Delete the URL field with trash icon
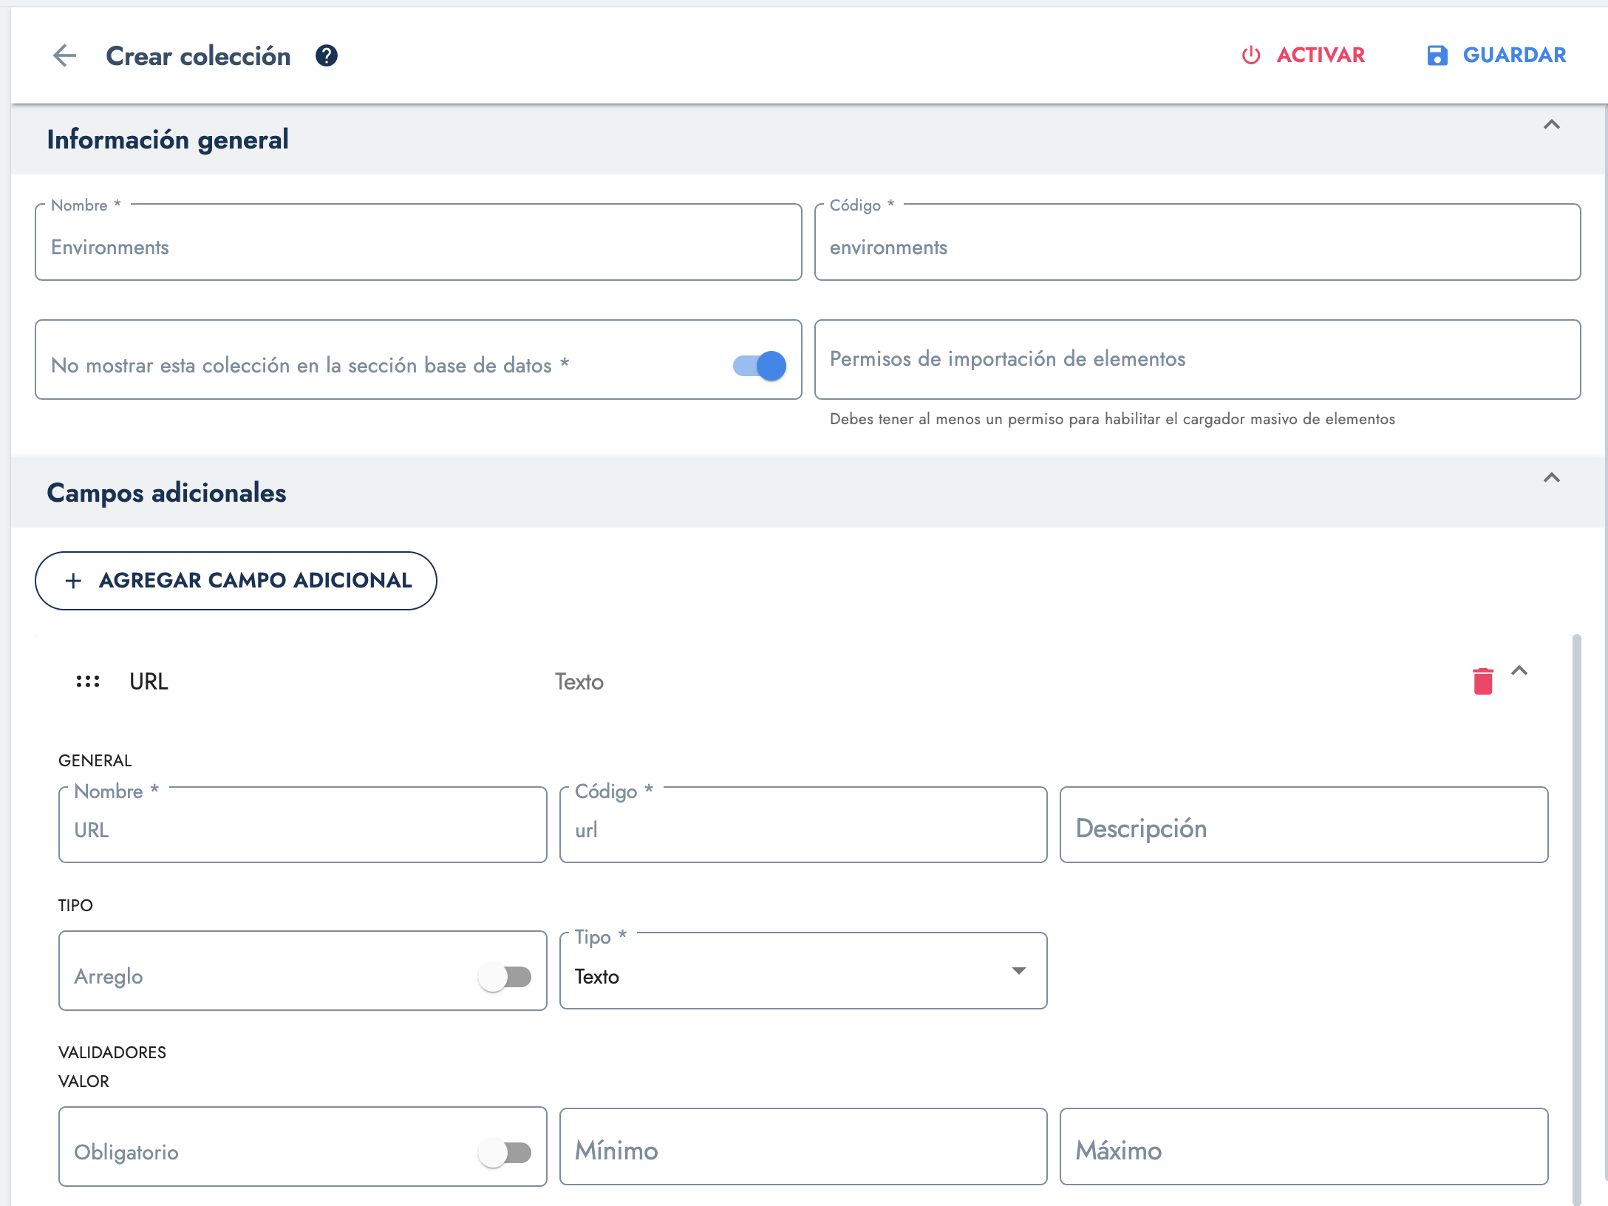This screenshot has width=1608, height=1206. [x=1482, y=681]
